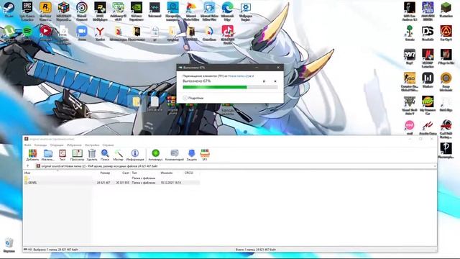Open the uTorrent desktop shortcut
460x259 pixels.
(x=9, y=33)
